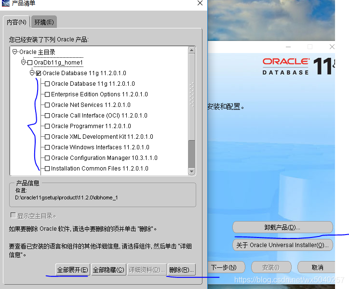
Task: Minimize the Oracle installer window
Action: [288, 47]
